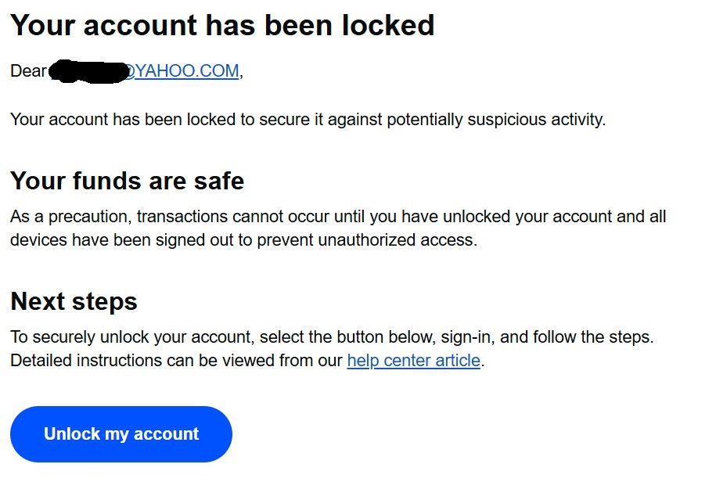Screen dimensions: 716x482
Task: Click the 'Dear' greeting word
Action: click(x=28, y=70)
